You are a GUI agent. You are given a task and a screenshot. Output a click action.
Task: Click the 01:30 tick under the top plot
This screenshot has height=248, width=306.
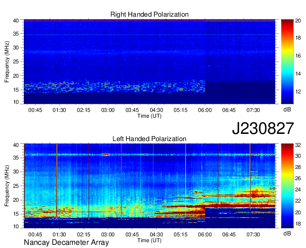(x=59, y=110)
